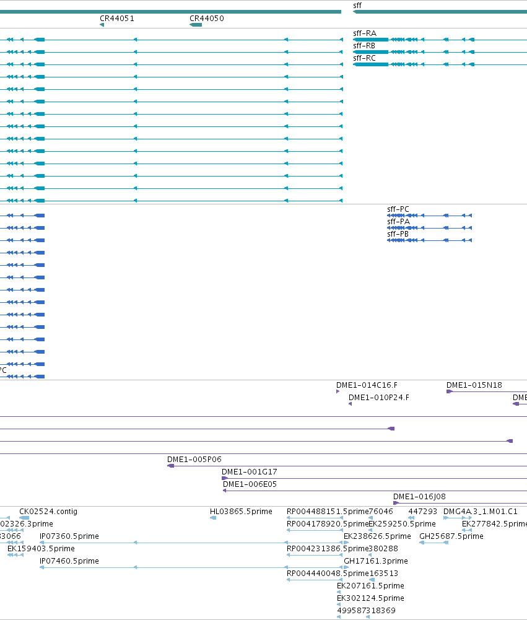Click the EK277842.5prime label
The width and height of the screenshot is (527, 620).
coord(494,524)
